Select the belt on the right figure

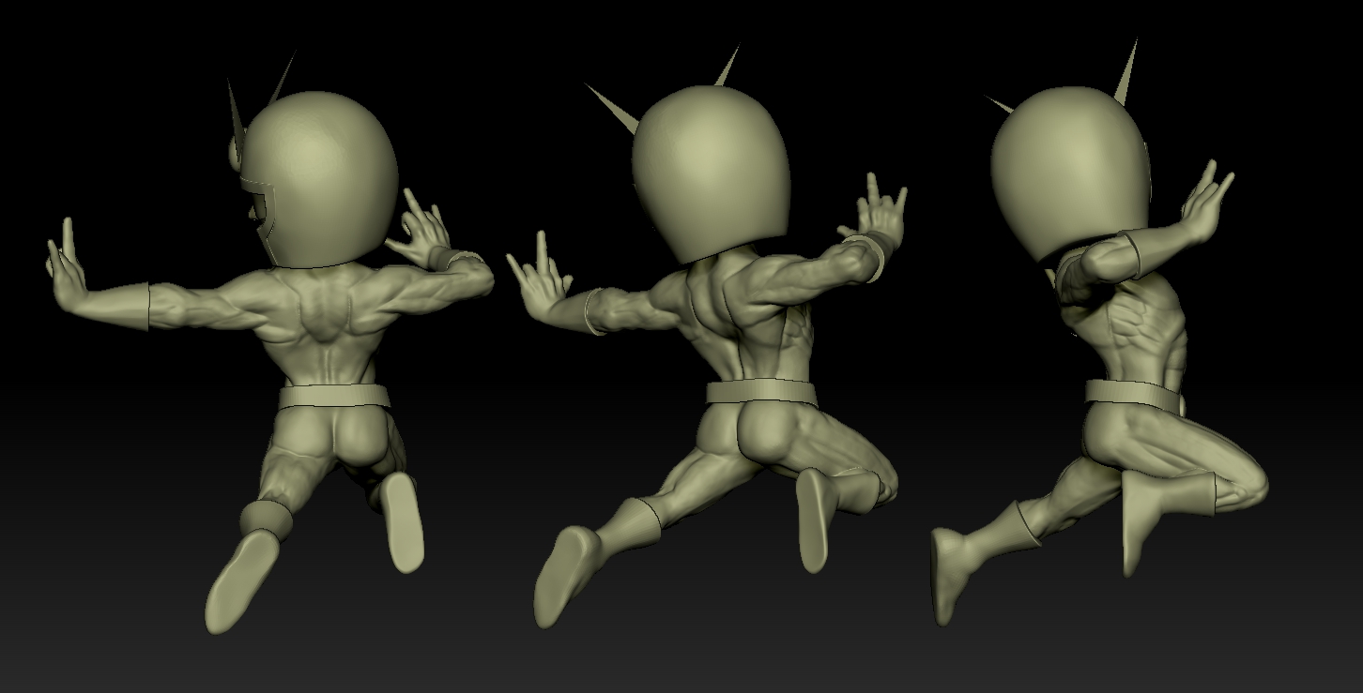pyautogui.click(x=1134, y=394)
